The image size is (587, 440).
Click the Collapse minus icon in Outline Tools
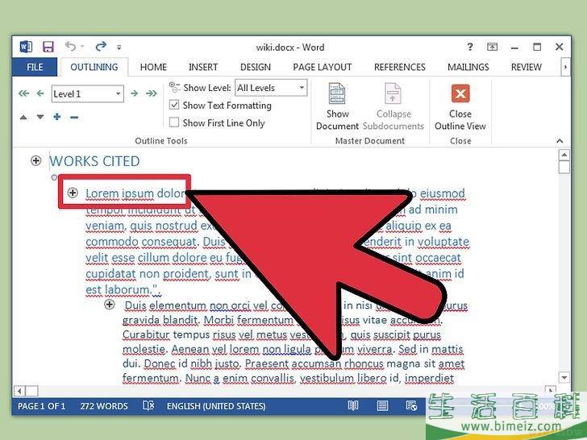click(74, 118)
